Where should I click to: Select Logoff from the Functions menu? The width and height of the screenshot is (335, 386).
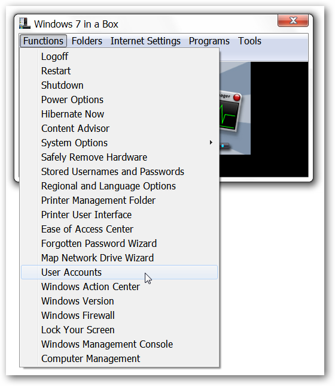[x=119, y=56]
